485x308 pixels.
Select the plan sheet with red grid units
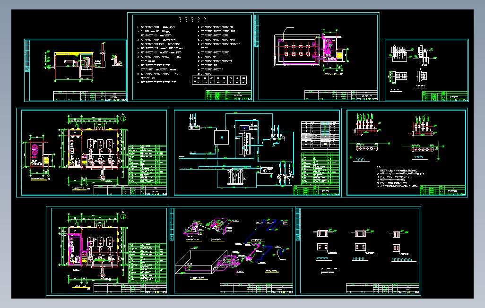[316, 57]
